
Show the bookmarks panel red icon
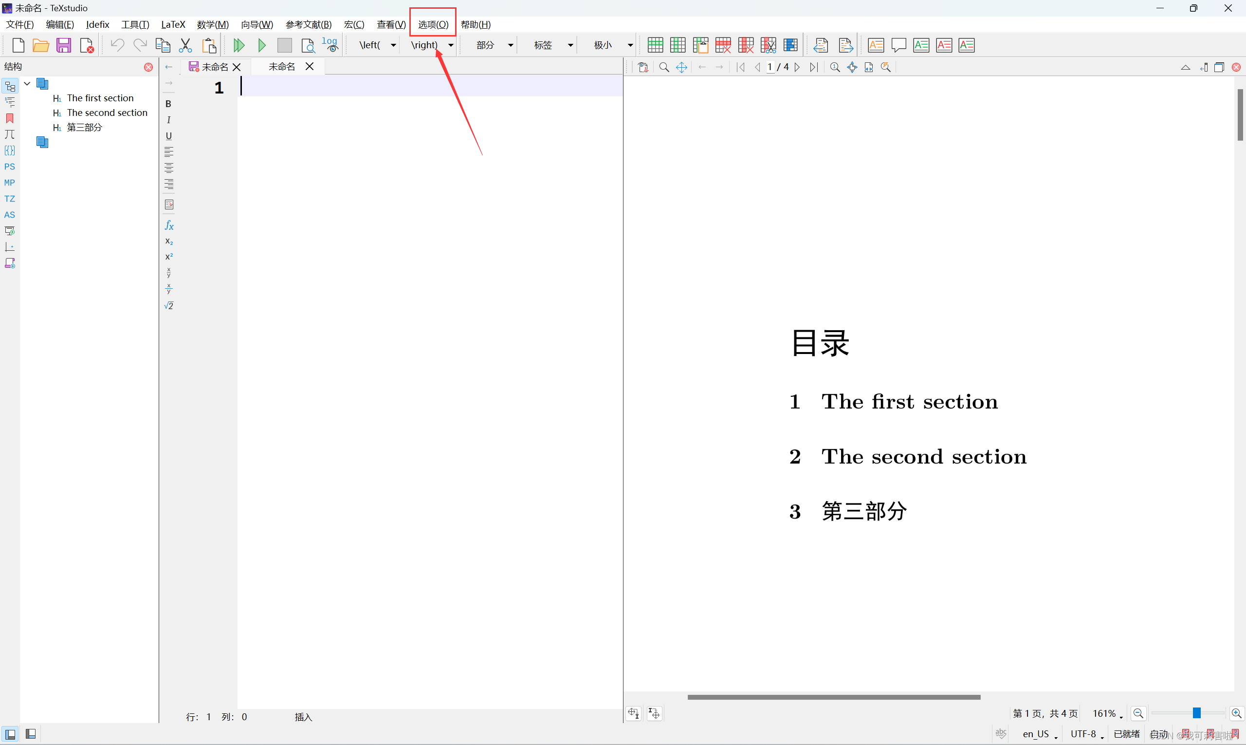10,118
